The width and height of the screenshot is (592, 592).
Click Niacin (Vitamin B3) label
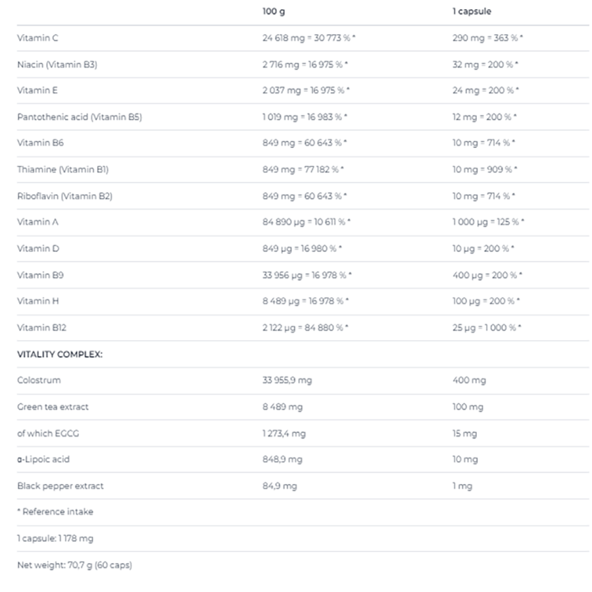[x=57, y=64]
